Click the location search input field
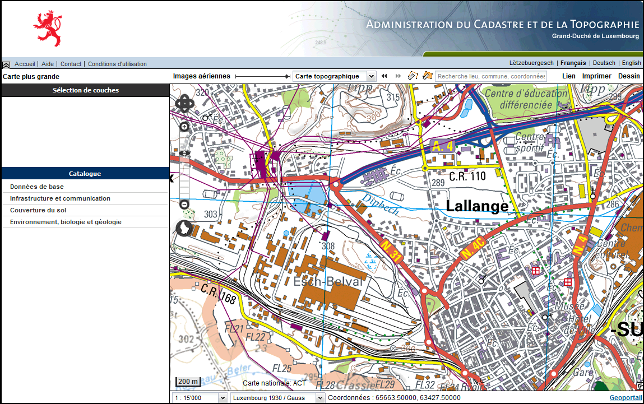This screenshot has width=644, height=404. point(491,76)
